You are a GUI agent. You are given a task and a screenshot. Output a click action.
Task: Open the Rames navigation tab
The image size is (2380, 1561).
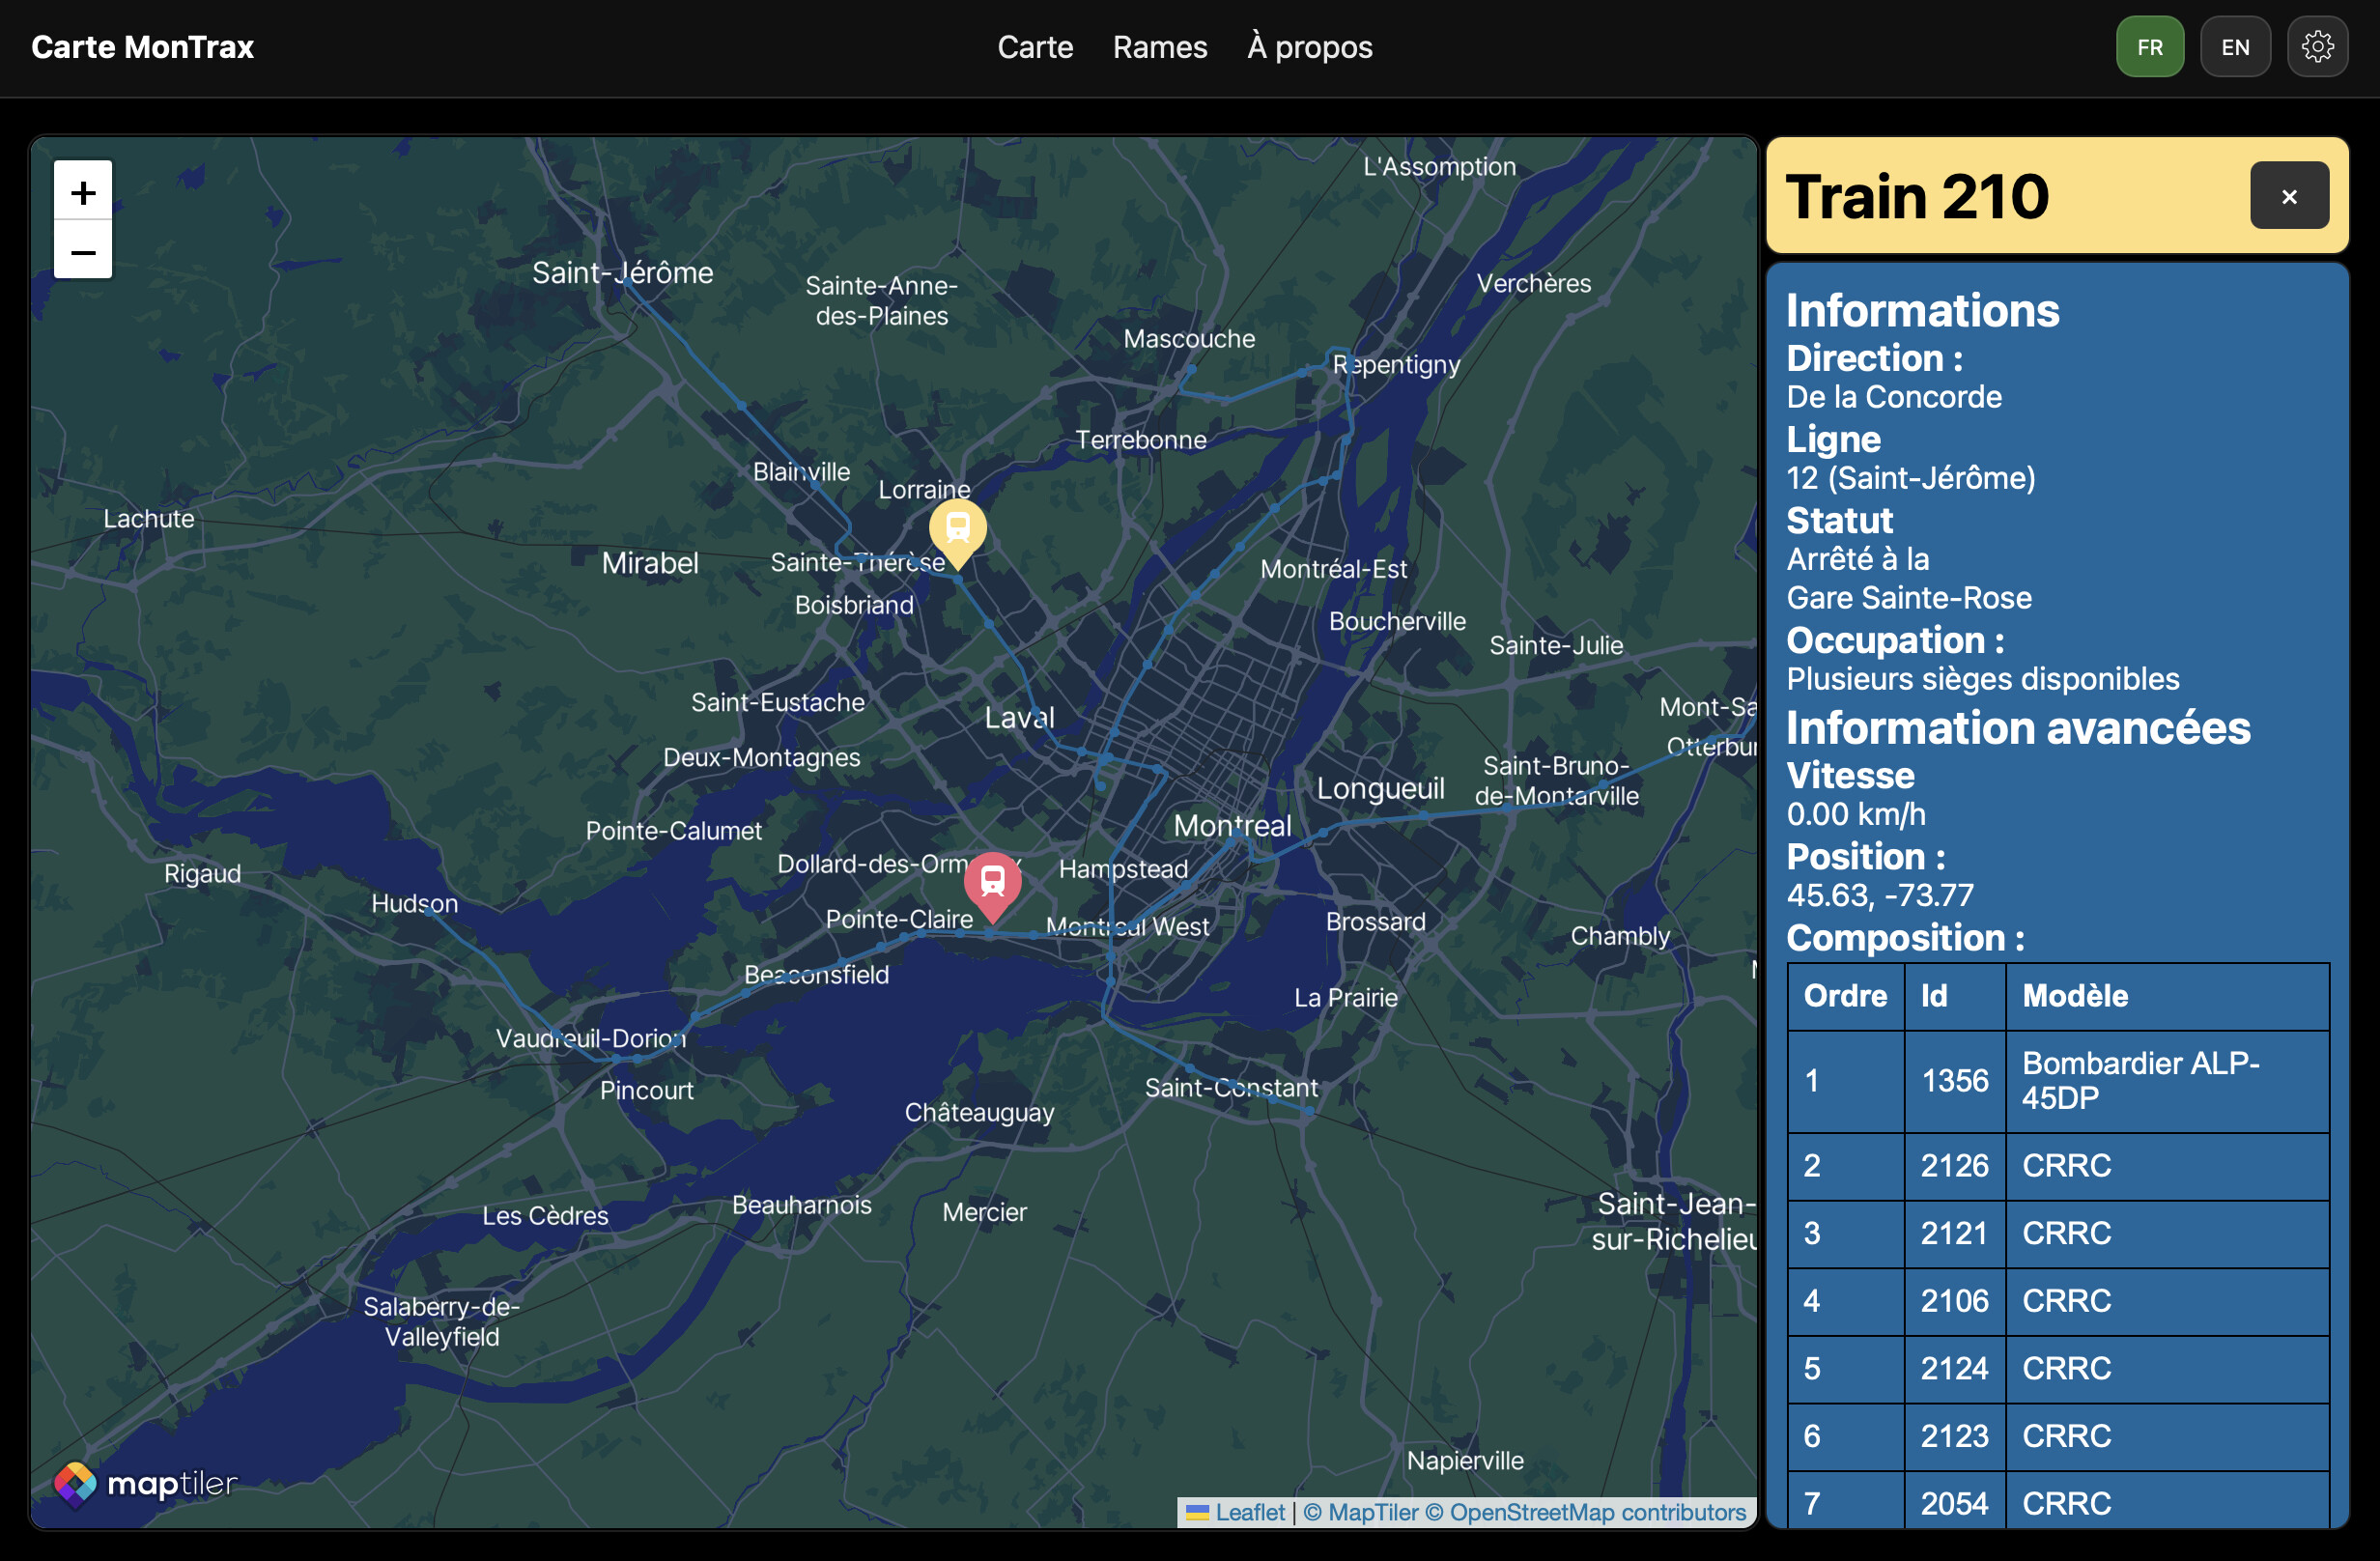click(x=1159, y=47)
